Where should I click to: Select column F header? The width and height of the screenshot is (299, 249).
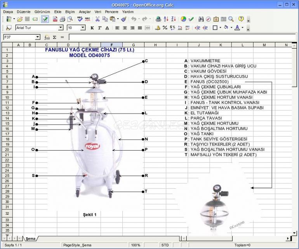tap(111, 45)
